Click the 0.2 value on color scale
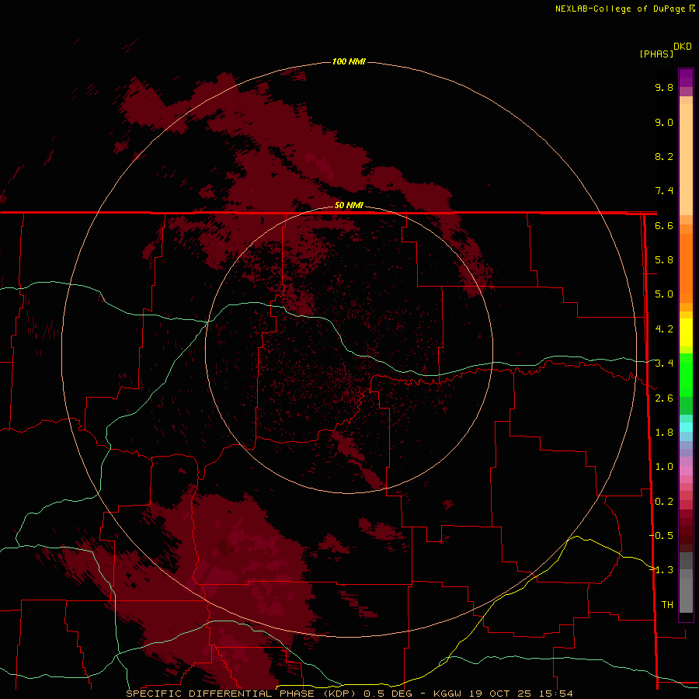This screenshot has width=699, height=699. tap(664, 502)
